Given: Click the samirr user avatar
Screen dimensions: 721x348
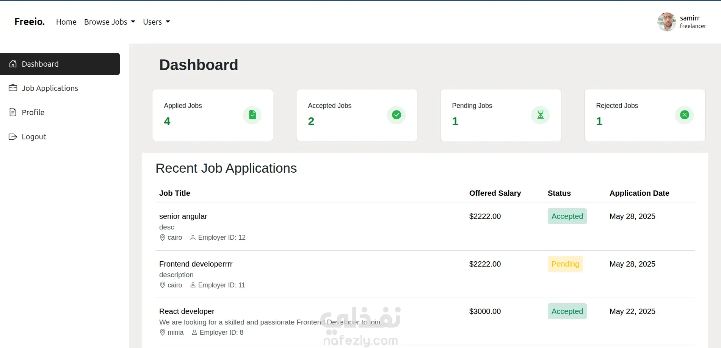Looking at the screenshot, I should pyautogui.click(x=667, y=22).
